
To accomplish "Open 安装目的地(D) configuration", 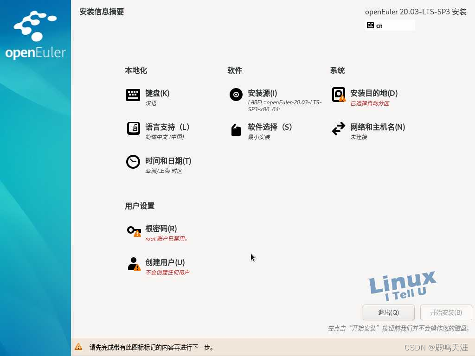I will [374, 93].
